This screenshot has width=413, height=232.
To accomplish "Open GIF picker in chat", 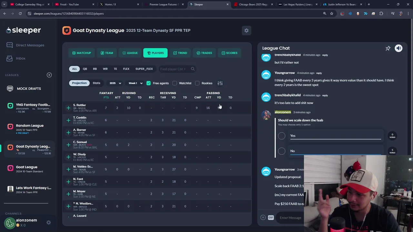I will click(271, 217).
